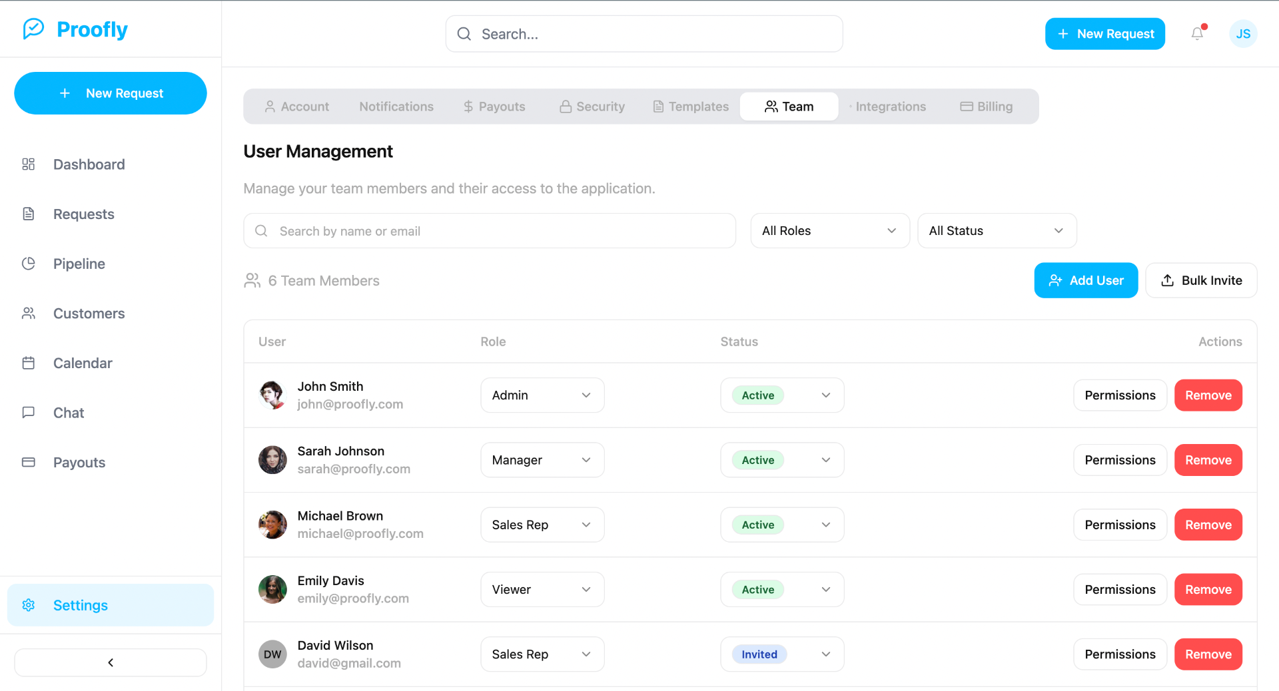
Task: Open Dashboard from the sidebar
Action: tap(89, 164)
